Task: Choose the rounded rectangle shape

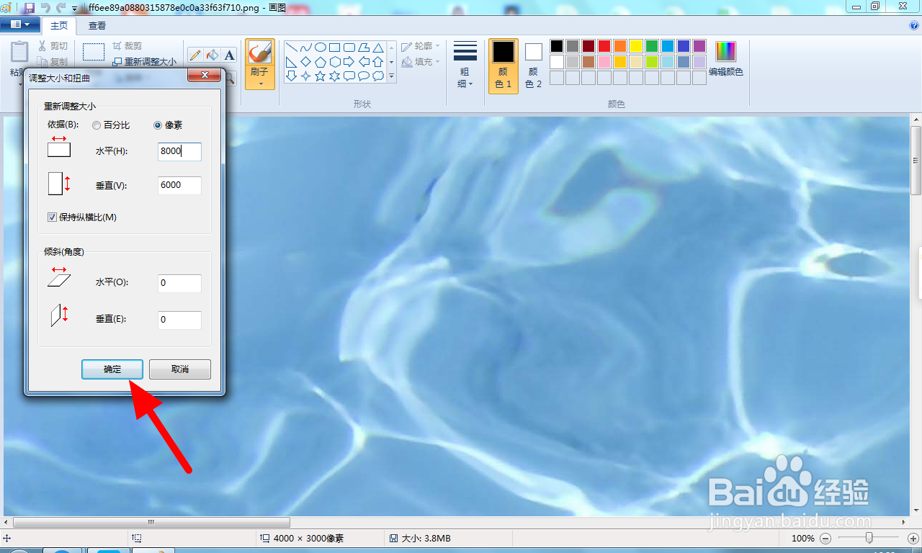Action: (349, 48)
